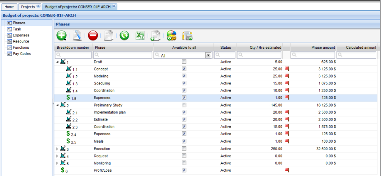Click the green Refresh icon

click(x=124, y=35)
